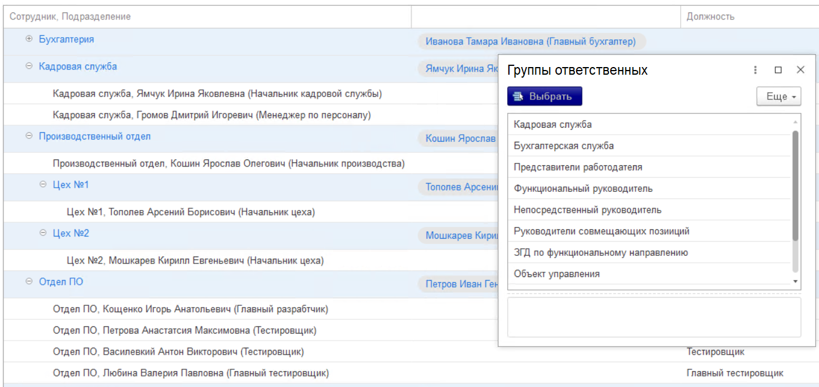Image resolution: width=819 pixels, height=387 pixels.
Task: Select Функциональный руководитель in the list
Action: pyautogui.click(x=650, y=189)
